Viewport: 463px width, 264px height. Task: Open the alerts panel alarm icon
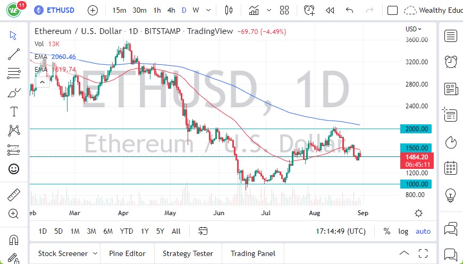pos(451,62)
